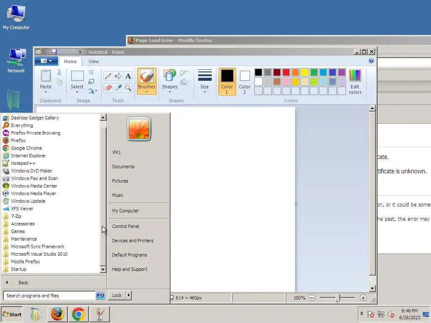Launch Google Chrome from the programs list
The width and height of the screenshot is (431, 323).
[27, 148]
